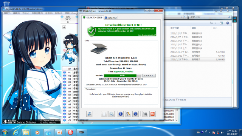Show hidden system tray icons arrow
The image size is (242, 136).
coord(209,133)
